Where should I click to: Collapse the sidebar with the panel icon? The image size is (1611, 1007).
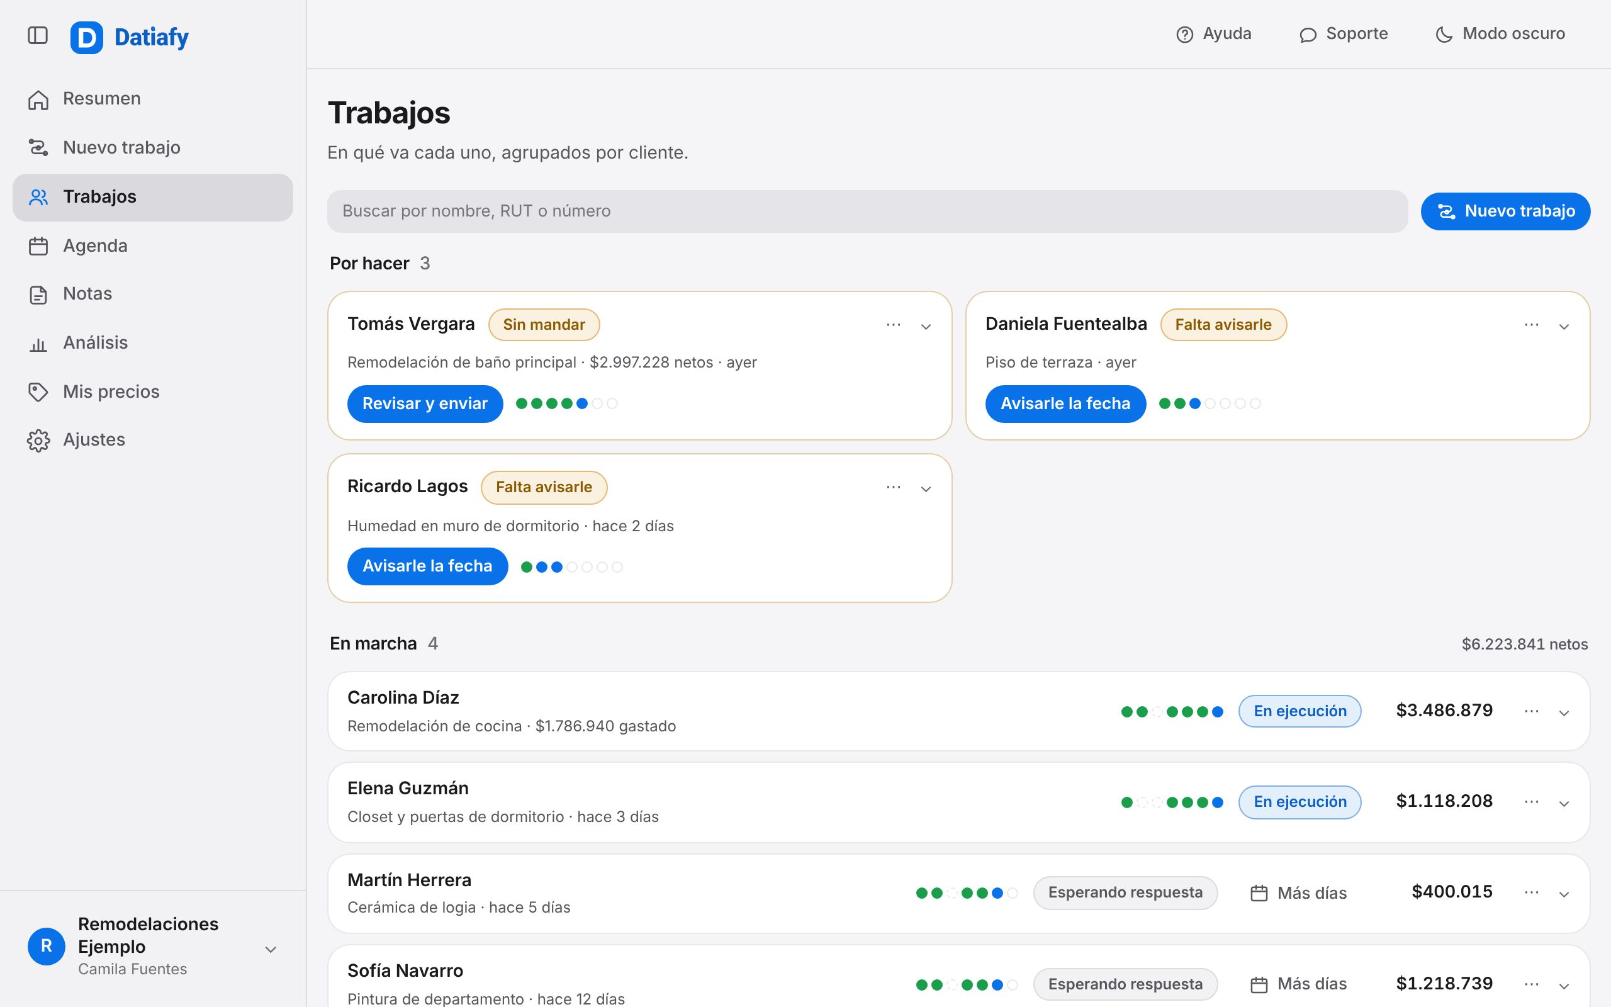click(38, 35)
